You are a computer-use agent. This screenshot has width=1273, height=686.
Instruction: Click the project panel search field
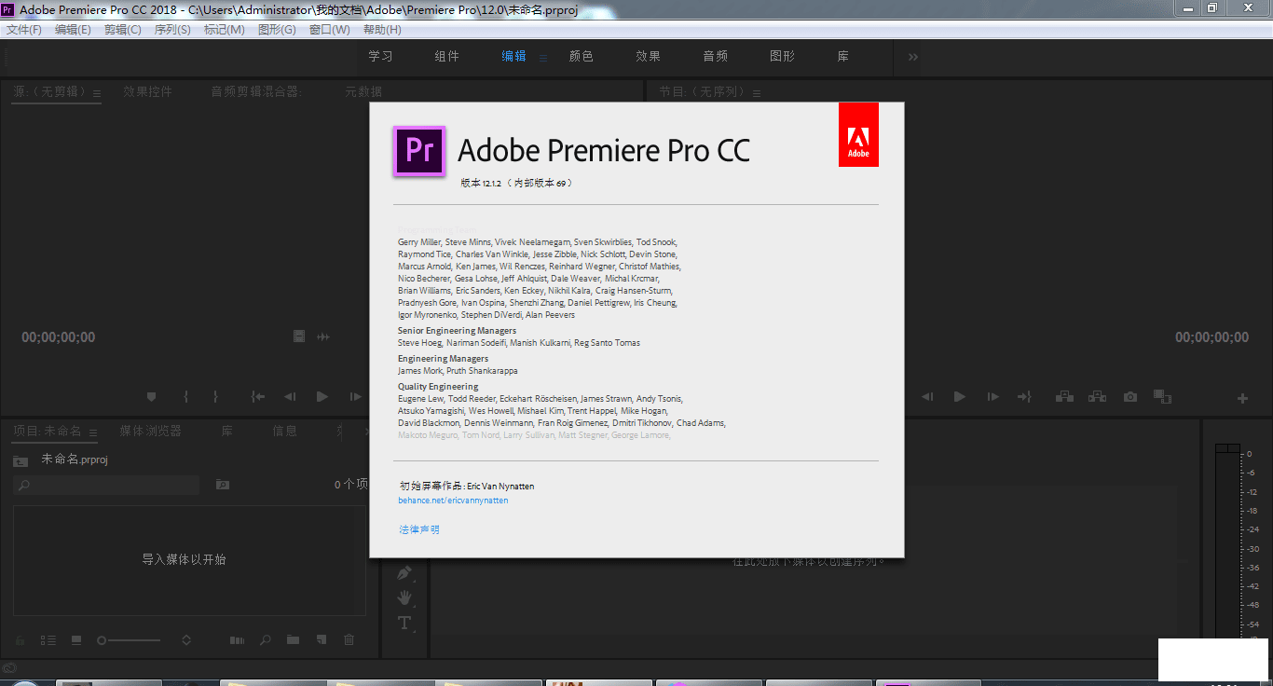[106, 485]
